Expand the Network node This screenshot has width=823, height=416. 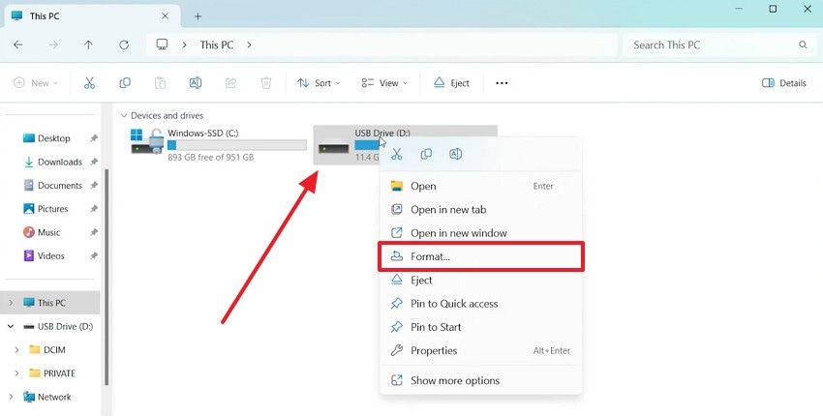(x=11, y=397)
